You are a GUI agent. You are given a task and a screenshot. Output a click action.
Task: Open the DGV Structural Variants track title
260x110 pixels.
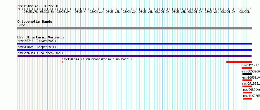click(41, 37)
